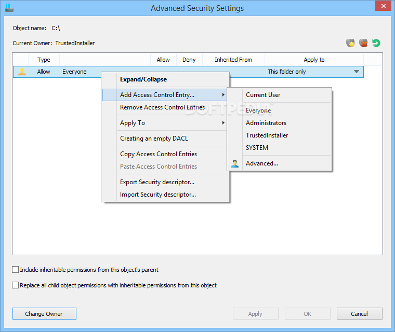Click the green undo arrow icon

pos(376,43)
